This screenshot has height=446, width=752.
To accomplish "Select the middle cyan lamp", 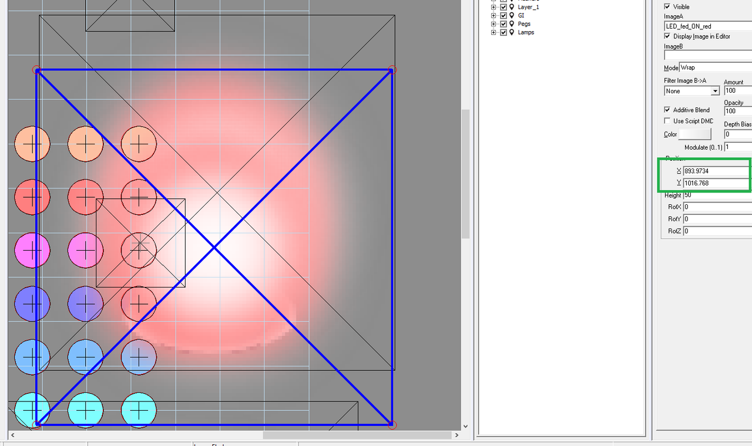I will [x=86, y=410].
